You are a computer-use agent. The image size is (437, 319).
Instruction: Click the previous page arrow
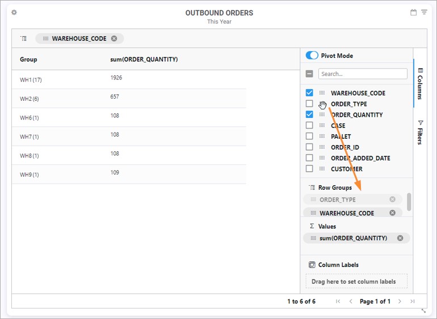(x=351, y=301)
